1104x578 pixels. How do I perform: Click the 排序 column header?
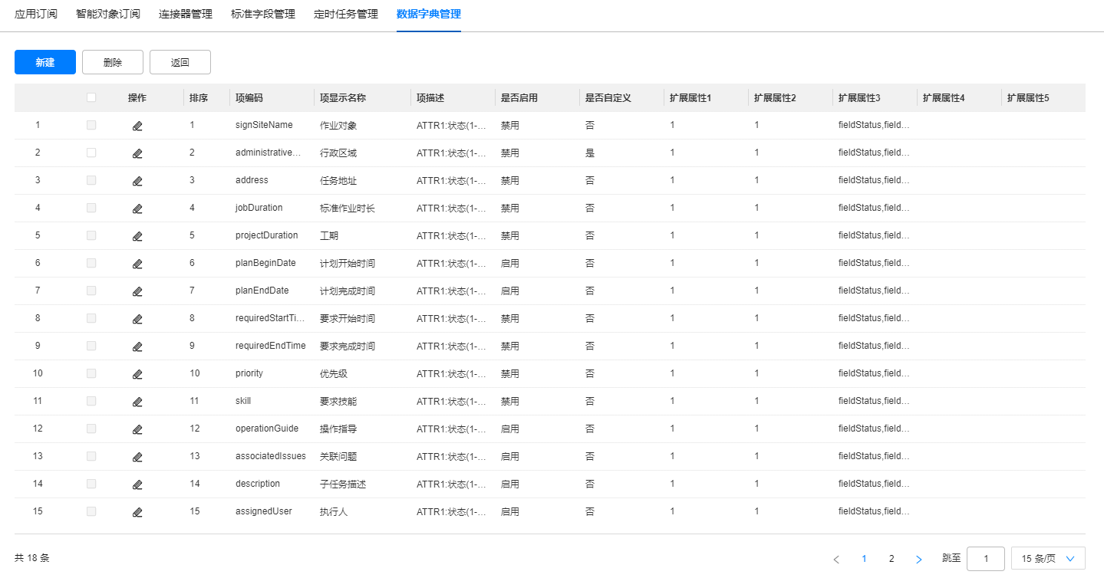coord(199,98)
